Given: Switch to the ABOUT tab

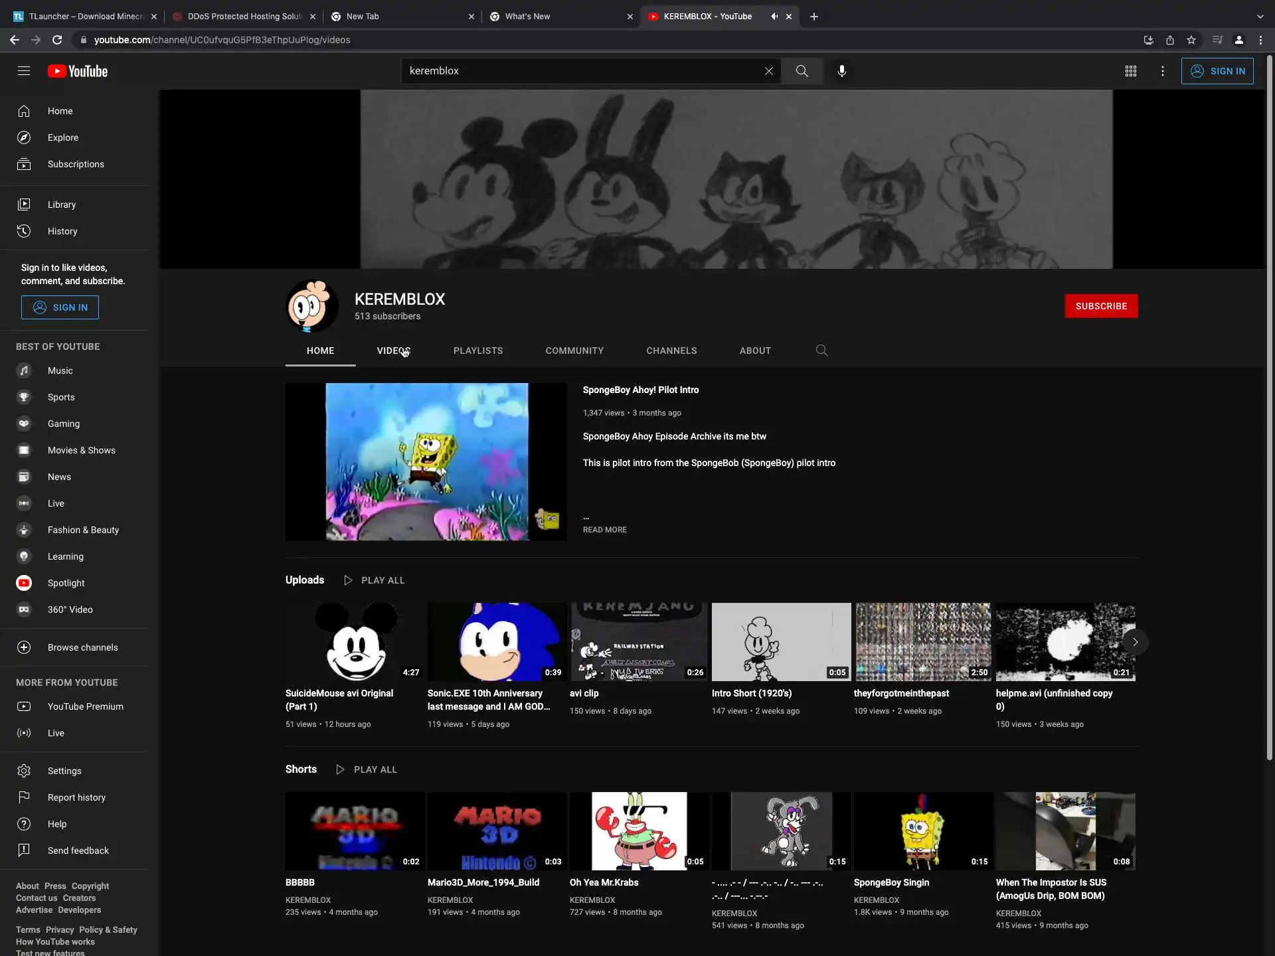Looking at the screenshot, I should click(x=755, y=351).
